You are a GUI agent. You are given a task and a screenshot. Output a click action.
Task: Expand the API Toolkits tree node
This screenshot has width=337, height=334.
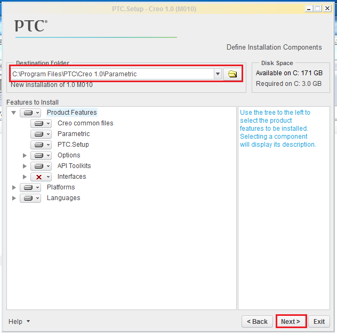pos(25,166)
